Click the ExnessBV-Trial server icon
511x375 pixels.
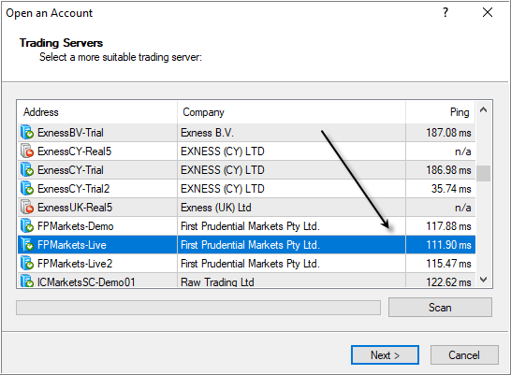(x=27, y=133)
